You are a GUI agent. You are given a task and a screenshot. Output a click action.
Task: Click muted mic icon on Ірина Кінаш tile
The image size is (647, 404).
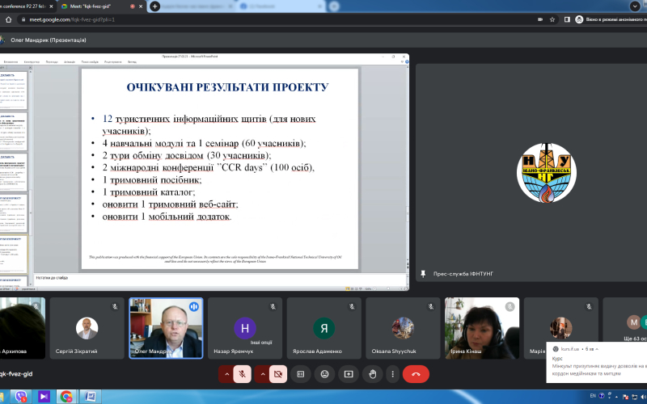point(510,306)
